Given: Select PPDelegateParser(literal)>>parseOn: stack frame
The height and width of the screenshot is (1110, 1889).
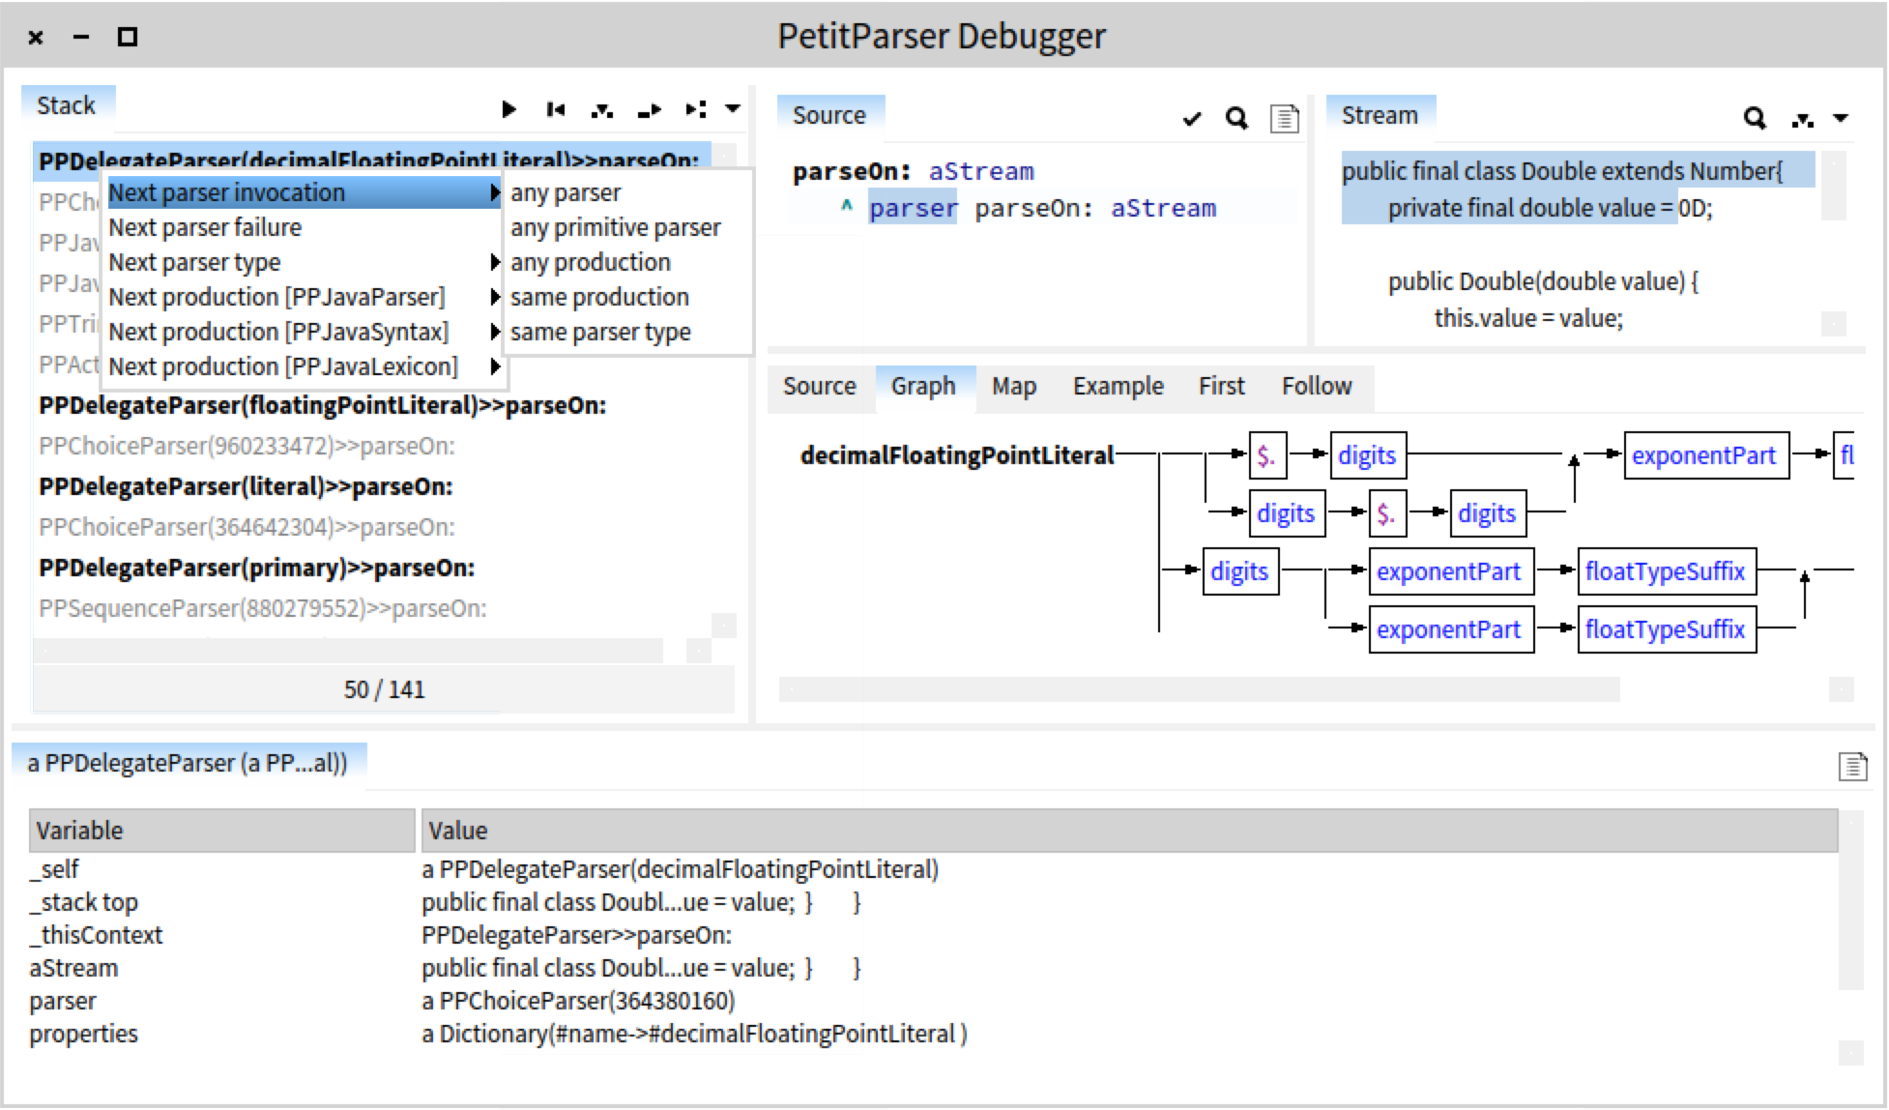Looking at the screenshot, I should [246, 486].
